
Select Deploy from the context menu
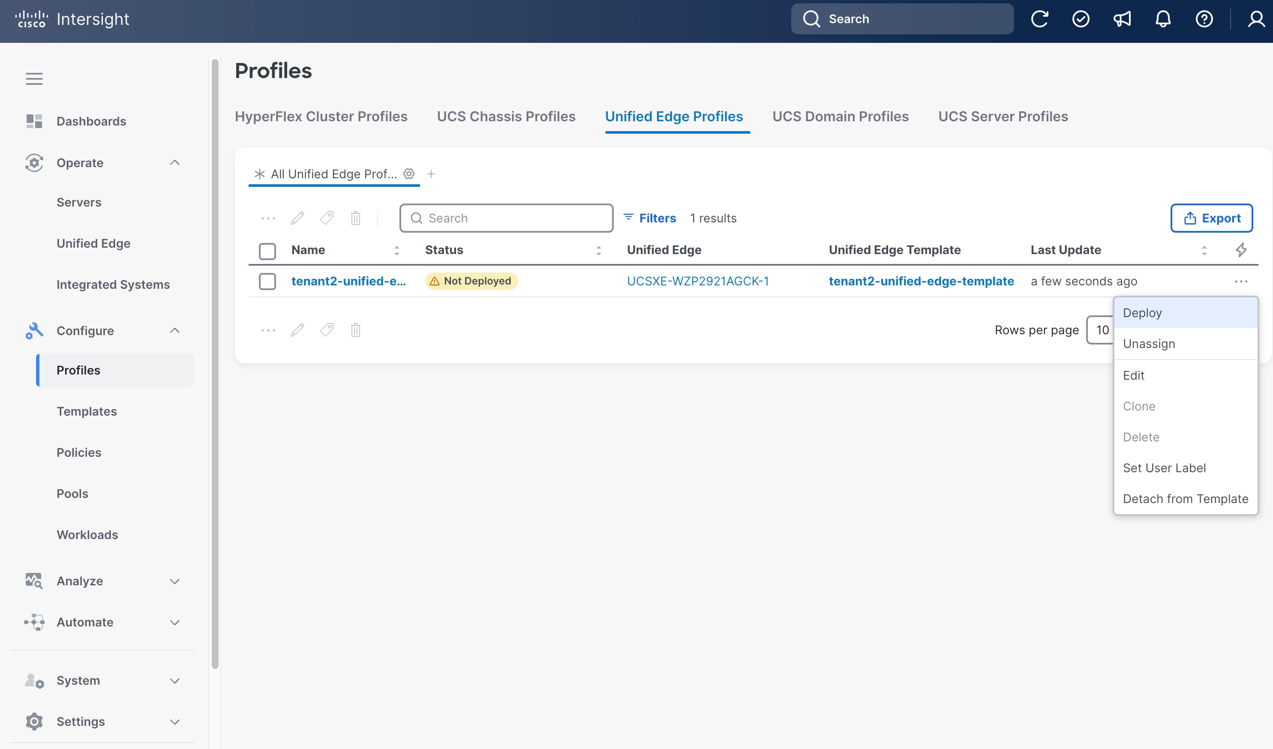(x=1186, y=313)
